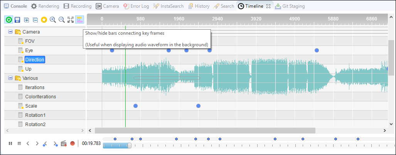Click the Scale key frame near 980
This screenshot has height=155, width=396.
[x=135, y=106]
